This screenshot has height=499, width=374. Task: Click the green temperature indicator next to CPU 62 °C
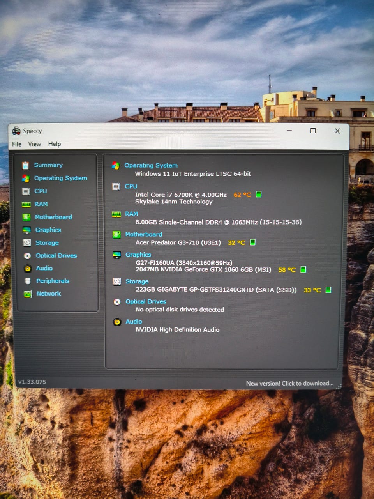pyautogui.click(x=259, y=194)
